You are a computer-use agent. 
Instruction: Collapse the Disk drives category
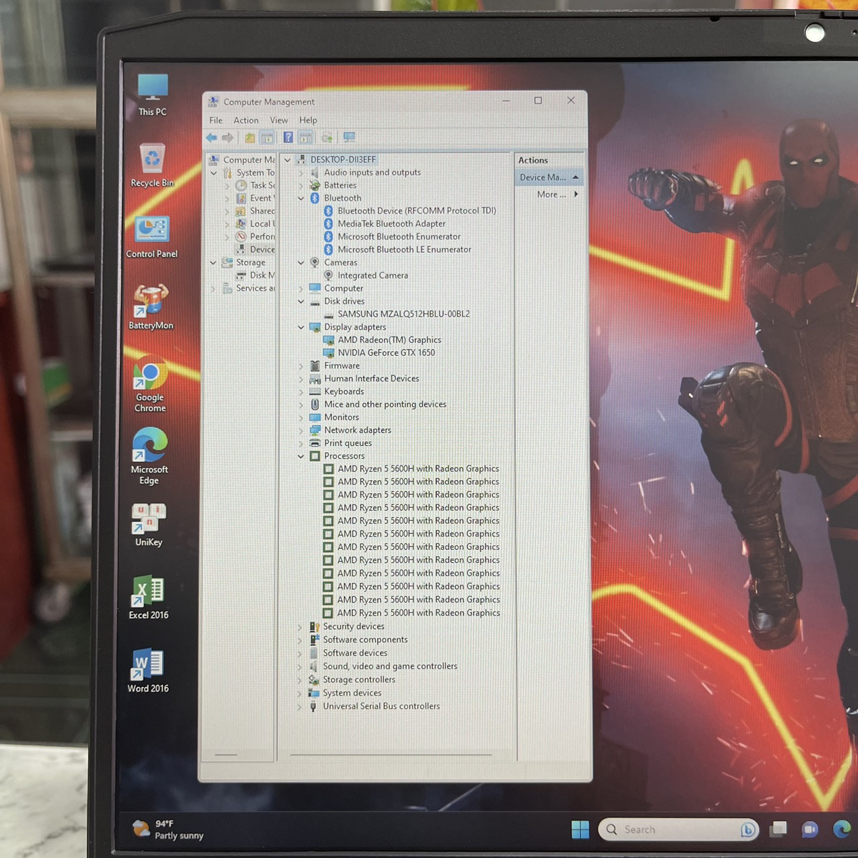301,301
